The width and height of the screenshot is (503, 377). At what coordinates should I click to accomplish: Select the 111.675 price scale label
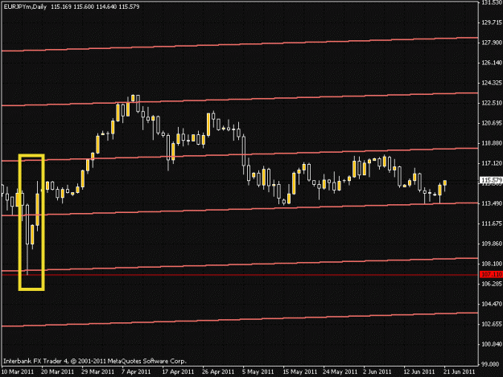492,223
